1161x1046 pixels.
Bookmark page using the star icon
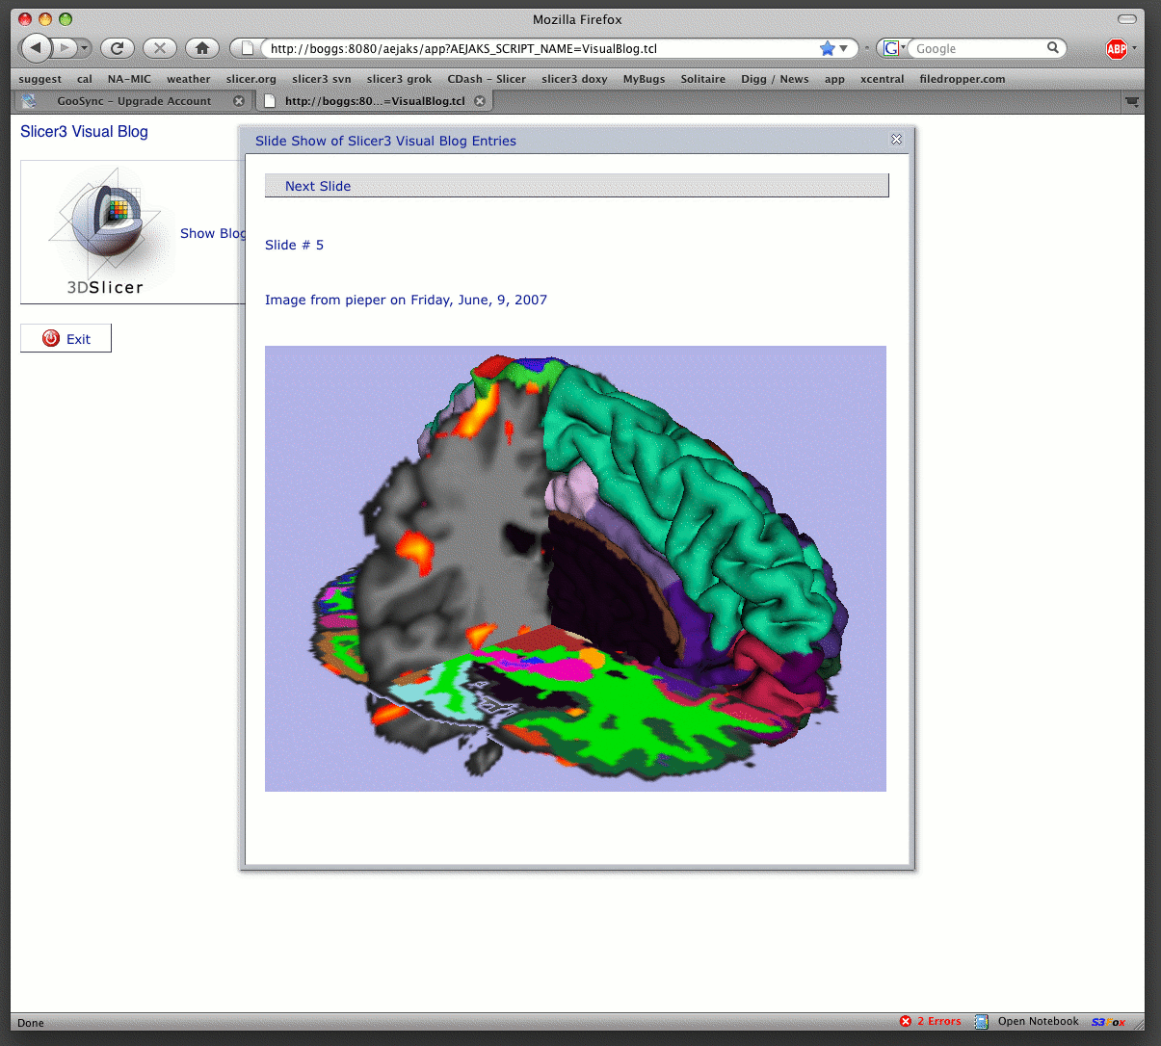point(827,48)
